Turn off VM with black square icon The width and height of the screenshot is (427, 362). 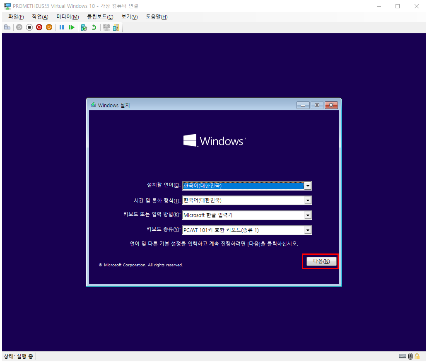[29, 27]
